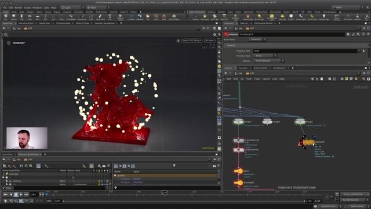Add new shelf tab with plus button
The height and width of the screenshot is (209, 371).
[x=140, y=12]
